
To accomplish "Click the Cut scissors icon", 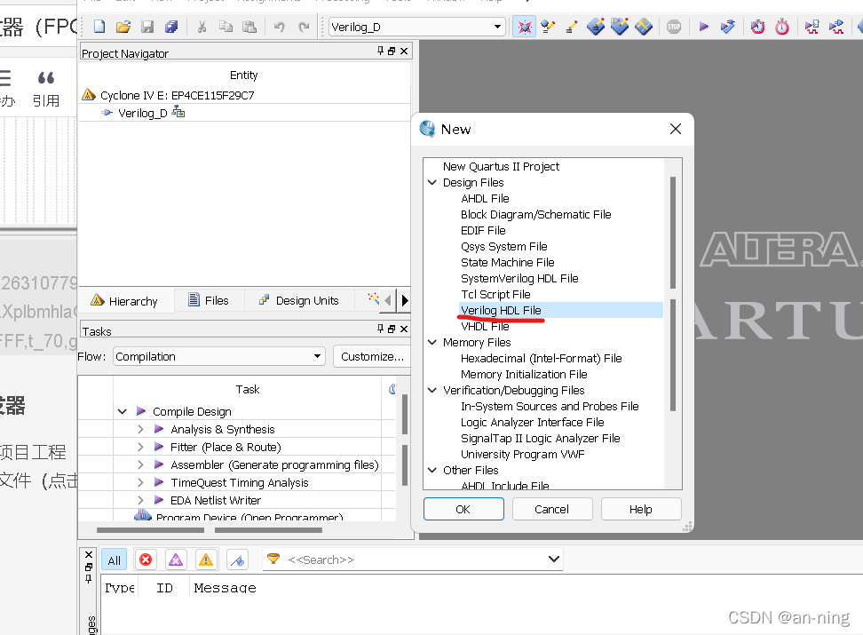I will [202, 27].
